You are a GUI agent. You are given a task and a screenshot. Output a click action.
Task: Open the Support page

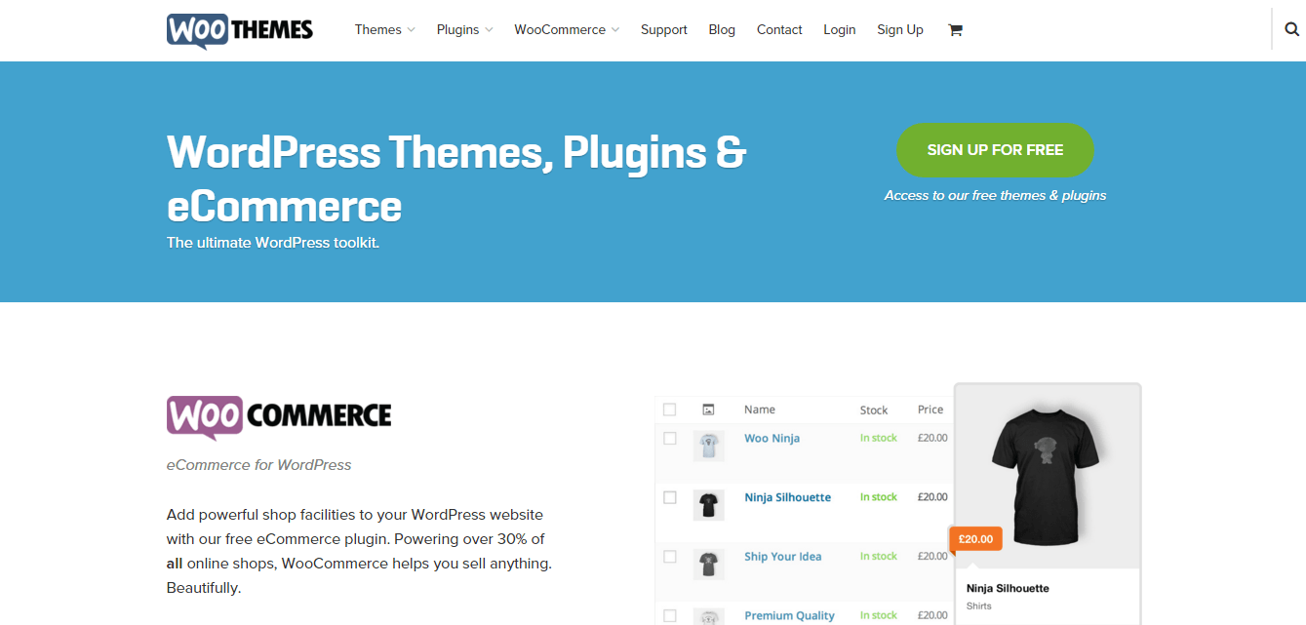664,30
